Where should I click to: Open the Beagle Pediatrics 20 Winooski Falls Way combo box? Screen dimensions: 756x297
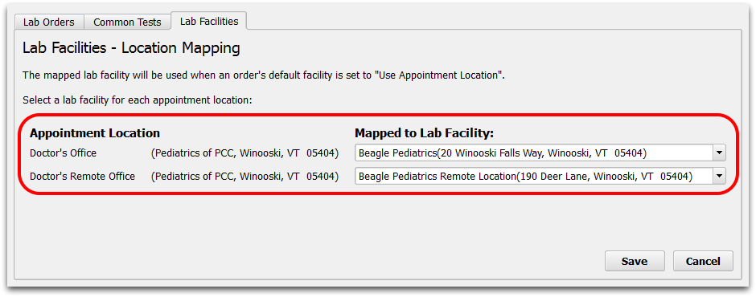540,153
